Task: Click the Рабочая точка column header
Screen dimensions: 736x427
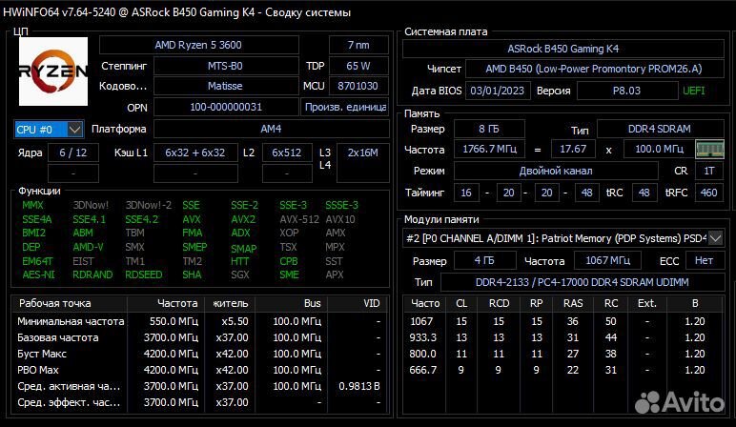Action: click(70, 304)
